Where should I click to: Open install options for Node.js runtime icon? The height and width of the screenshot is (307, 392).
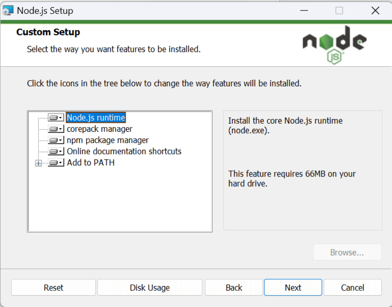click(x=53, y=117)
